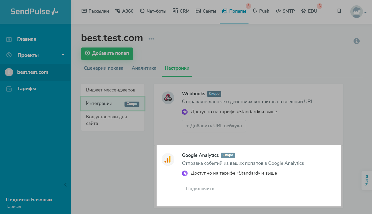
Task: Open the Chats side widget
Action: click(366, 180)
